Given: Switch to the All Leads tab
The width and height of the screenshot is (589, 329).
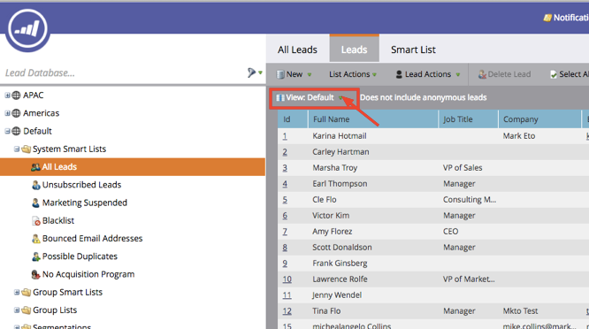Looking at the screenshot, I should click(x=297, y=50).
